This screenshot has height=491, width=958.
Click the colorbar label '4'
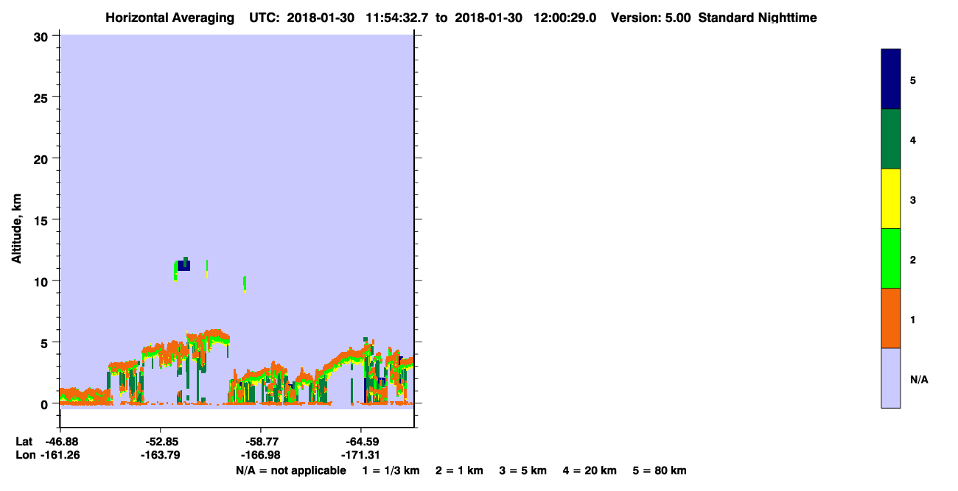[913, 140]
